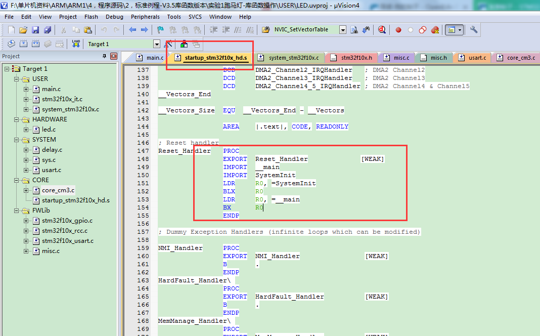Screen dimensions: 540x336
Task: Open the Peripherals menu
Action: click(x=145, y=17)
